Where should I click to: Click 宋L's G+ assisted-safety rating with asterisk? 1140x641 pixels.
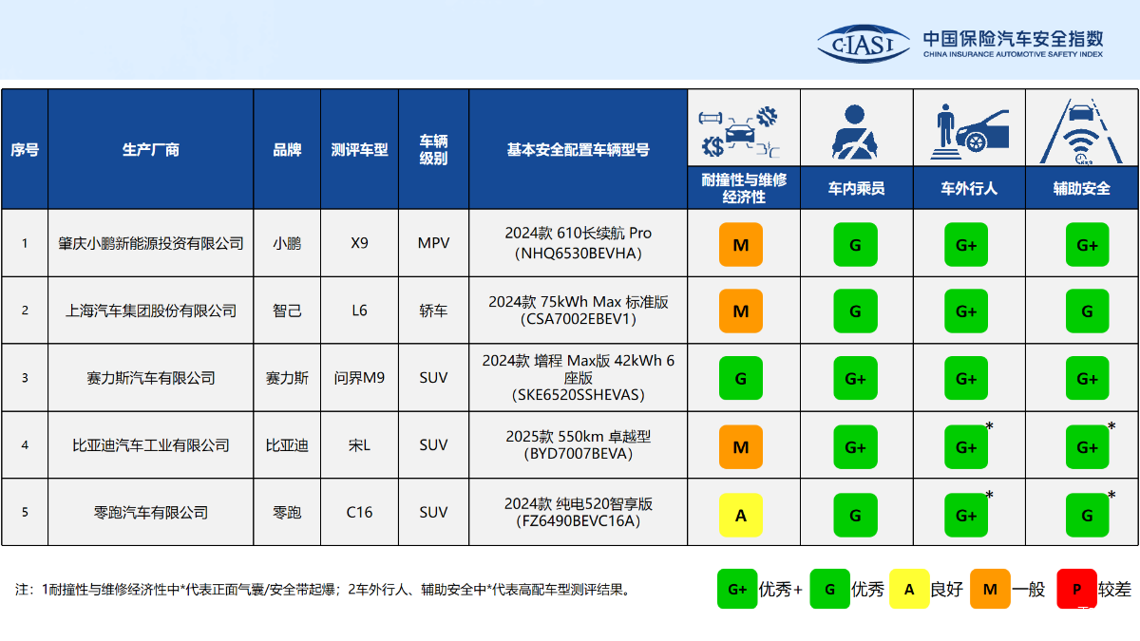pos(1087,446)
